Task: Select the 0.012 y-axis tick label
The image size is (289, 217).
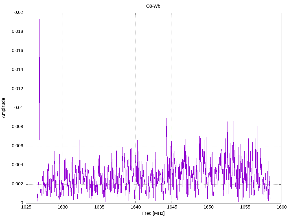Action: tap(17, 89)
